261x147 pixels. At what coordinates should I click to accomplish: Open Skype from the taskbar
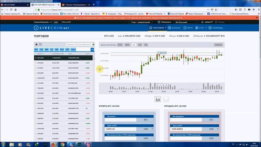click(x=71, y=144)
